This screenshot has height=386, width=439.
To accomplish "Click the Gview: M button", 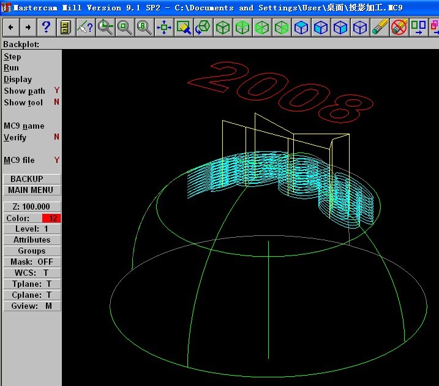I will coord(32,306).
